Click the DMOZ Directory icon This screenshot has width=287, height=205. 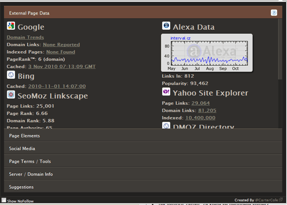[166, 125]
